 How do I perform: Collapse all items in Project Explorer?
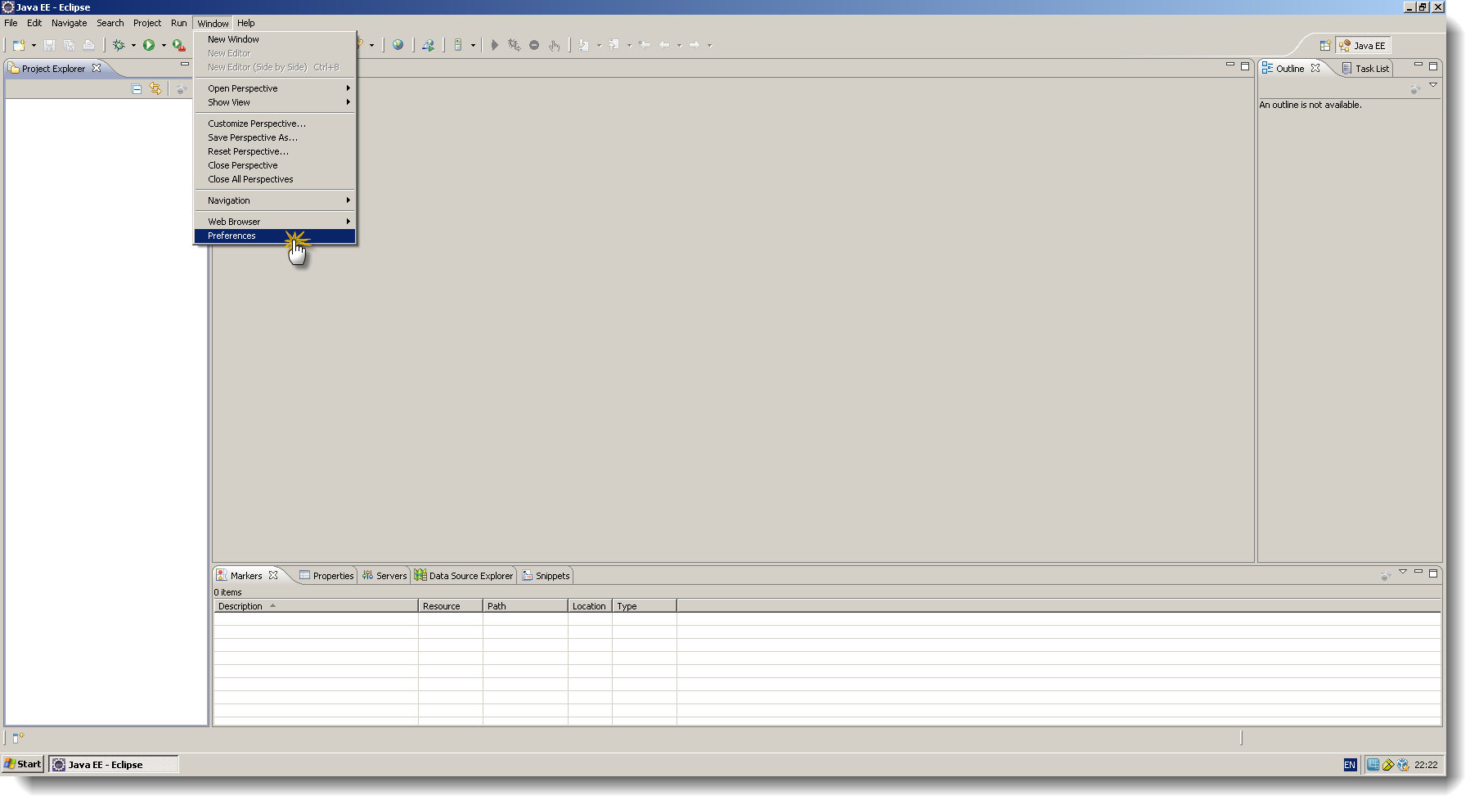pyautogui.click(x=137, y=89)
